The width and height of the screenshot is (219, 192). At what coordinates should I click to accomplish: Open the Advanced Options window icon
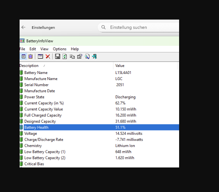[x=40, y=57]
